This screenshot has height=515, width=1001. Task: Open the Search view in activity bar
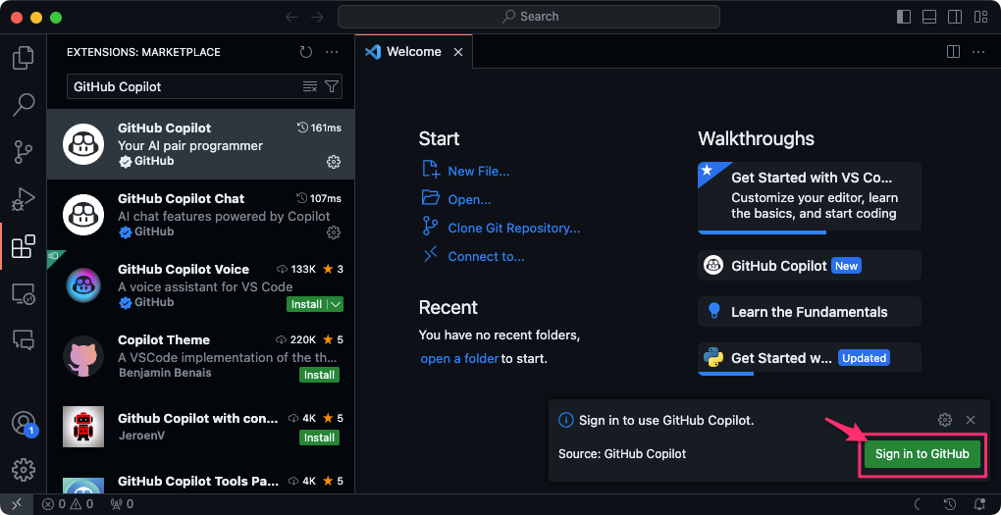[x=23, y=105]
